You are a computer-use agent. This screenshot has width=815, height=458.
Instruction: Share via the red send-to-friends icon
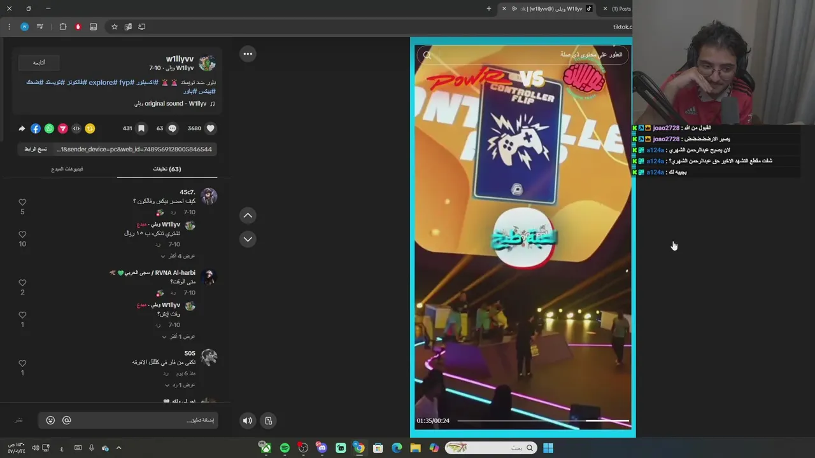(62, 128)
